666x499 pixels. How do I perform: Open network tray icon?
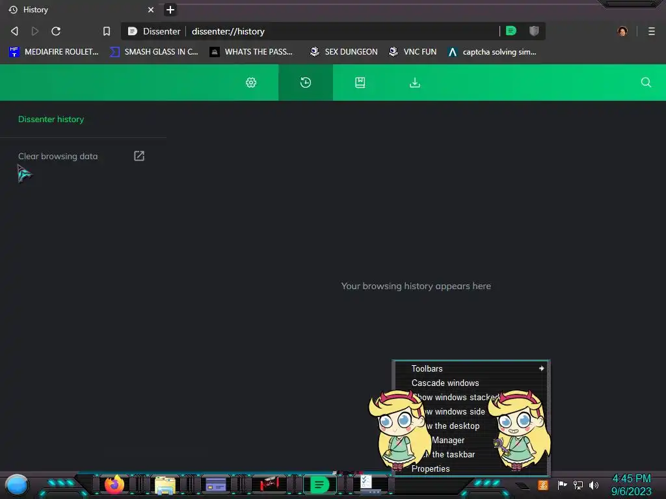pyautogui.click(x=578, y=485)
